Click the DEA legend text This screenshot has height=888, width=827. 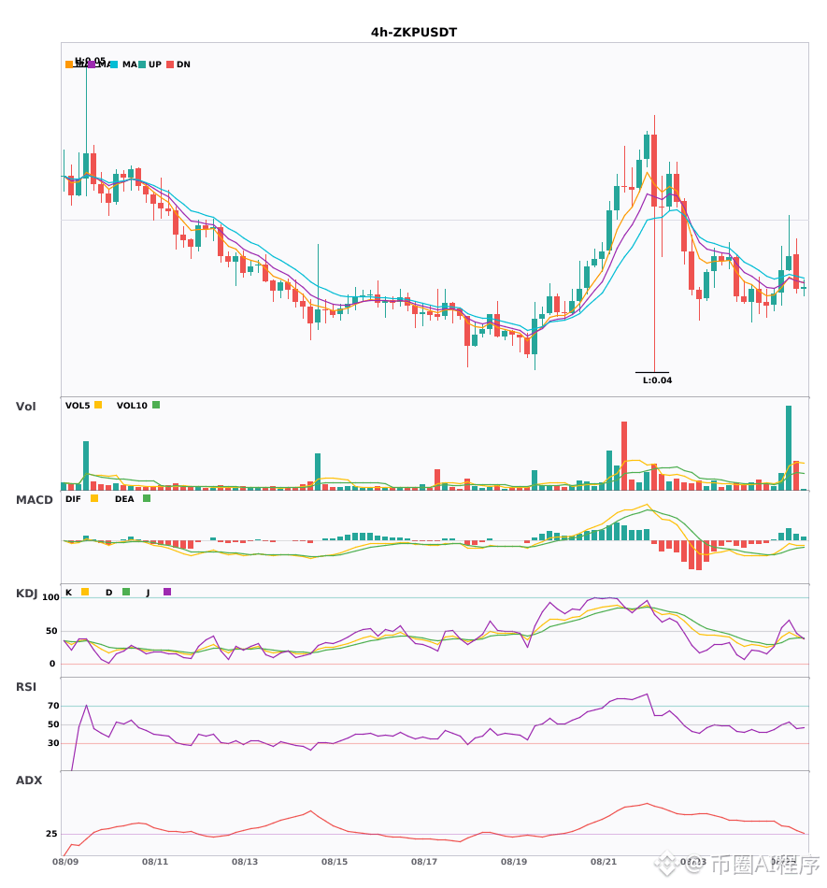point(124,499)
